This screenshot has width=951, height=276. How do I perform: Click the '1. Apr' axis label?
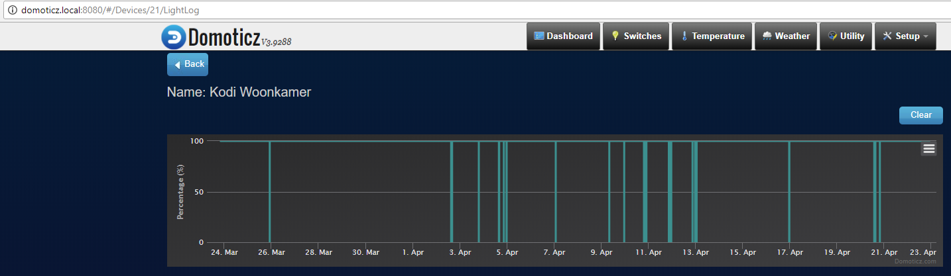pyautogui.click(x=413, y=252)
